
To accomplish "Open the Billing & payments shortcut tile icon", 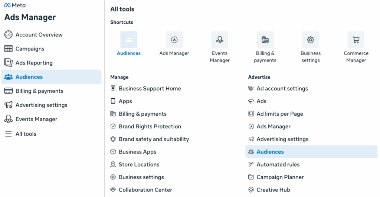I will (265, 40).
